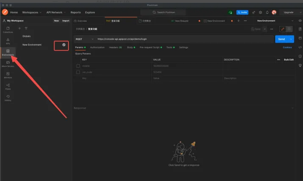Open the Tests request tab
This screenshot has height=181, width=303.
coord(170,47)
